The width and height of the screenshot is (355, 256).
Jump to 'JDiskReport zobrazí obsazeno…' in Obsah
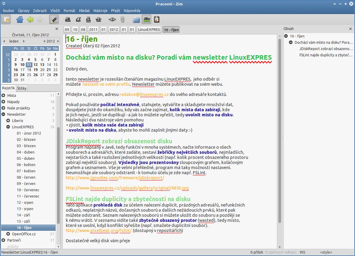326,49
